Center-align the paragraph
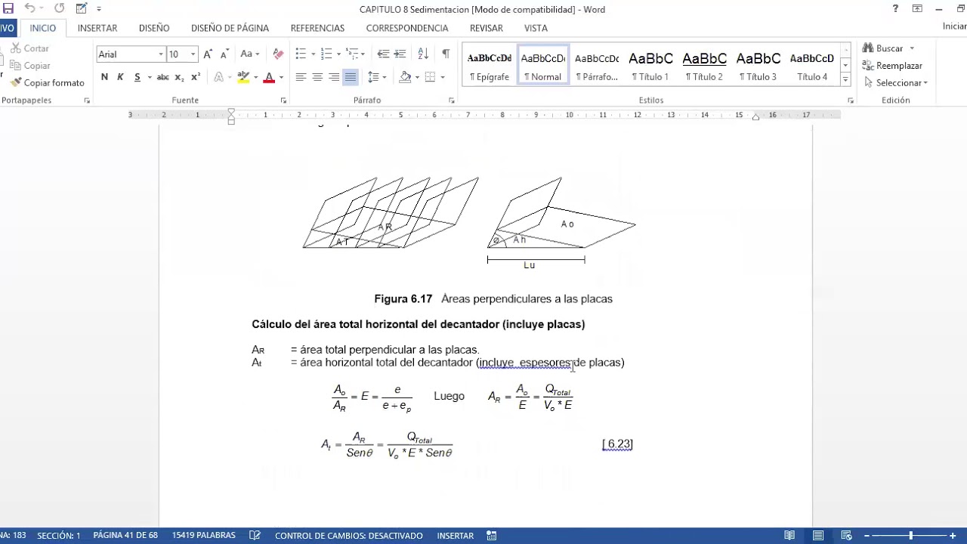 tap(317, 77)
